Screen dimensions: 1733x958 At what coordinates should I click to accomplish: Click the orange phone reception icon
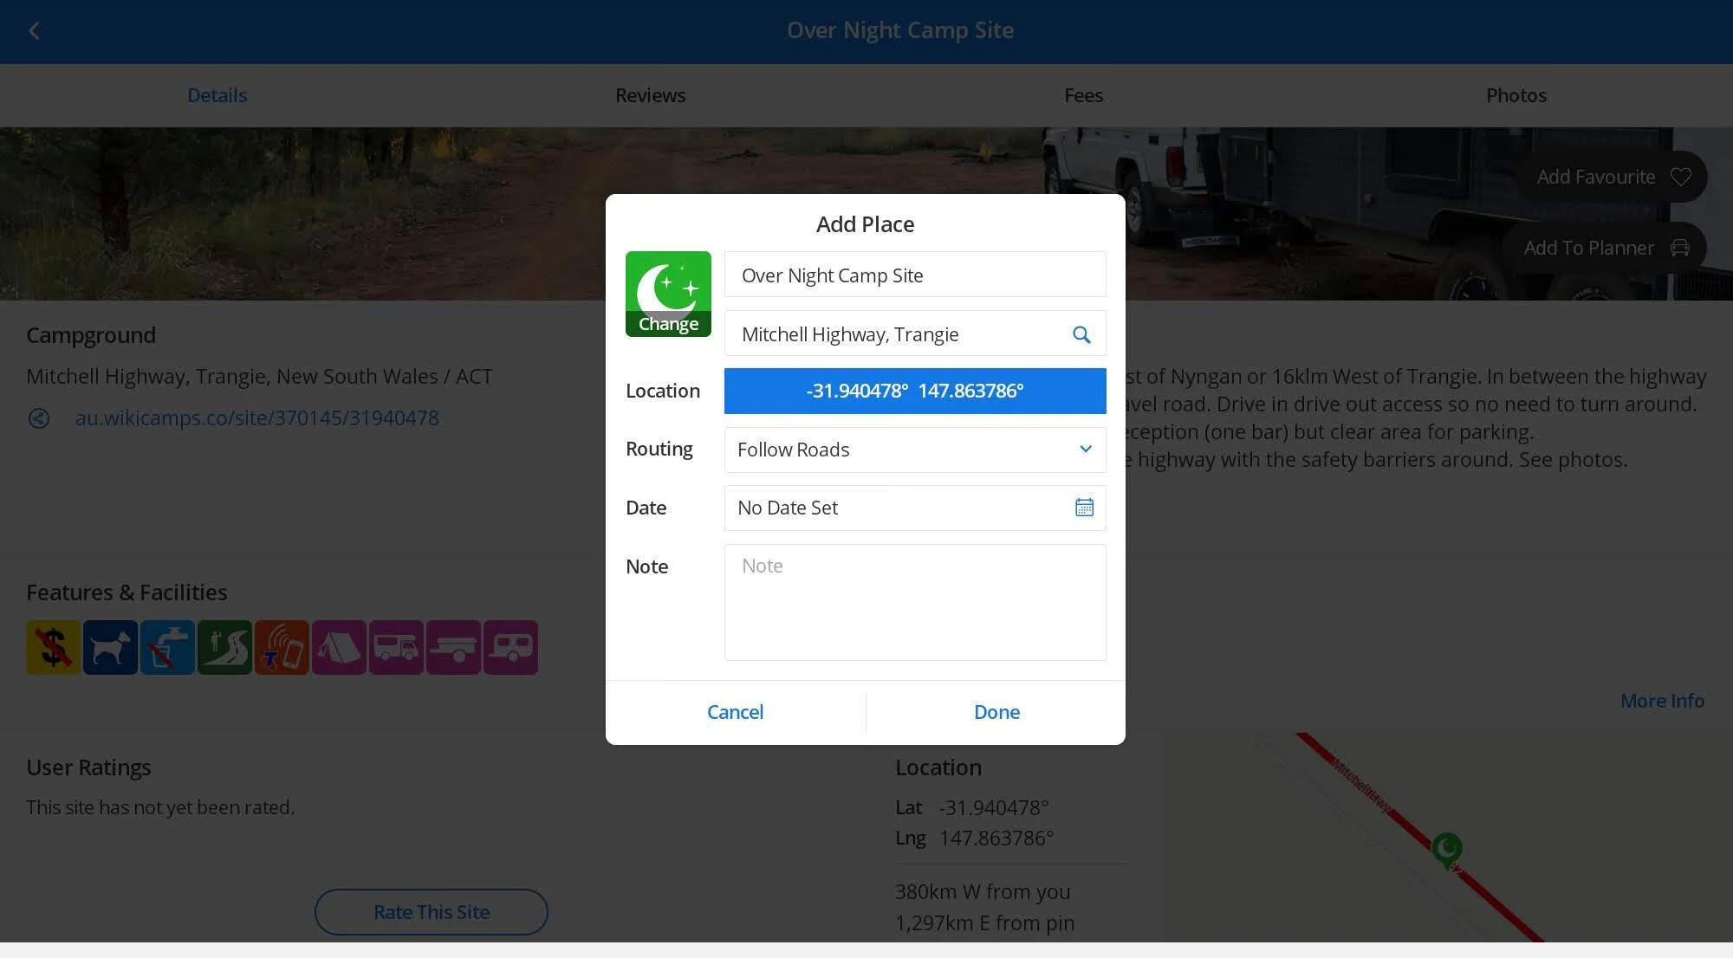[282, 647]
